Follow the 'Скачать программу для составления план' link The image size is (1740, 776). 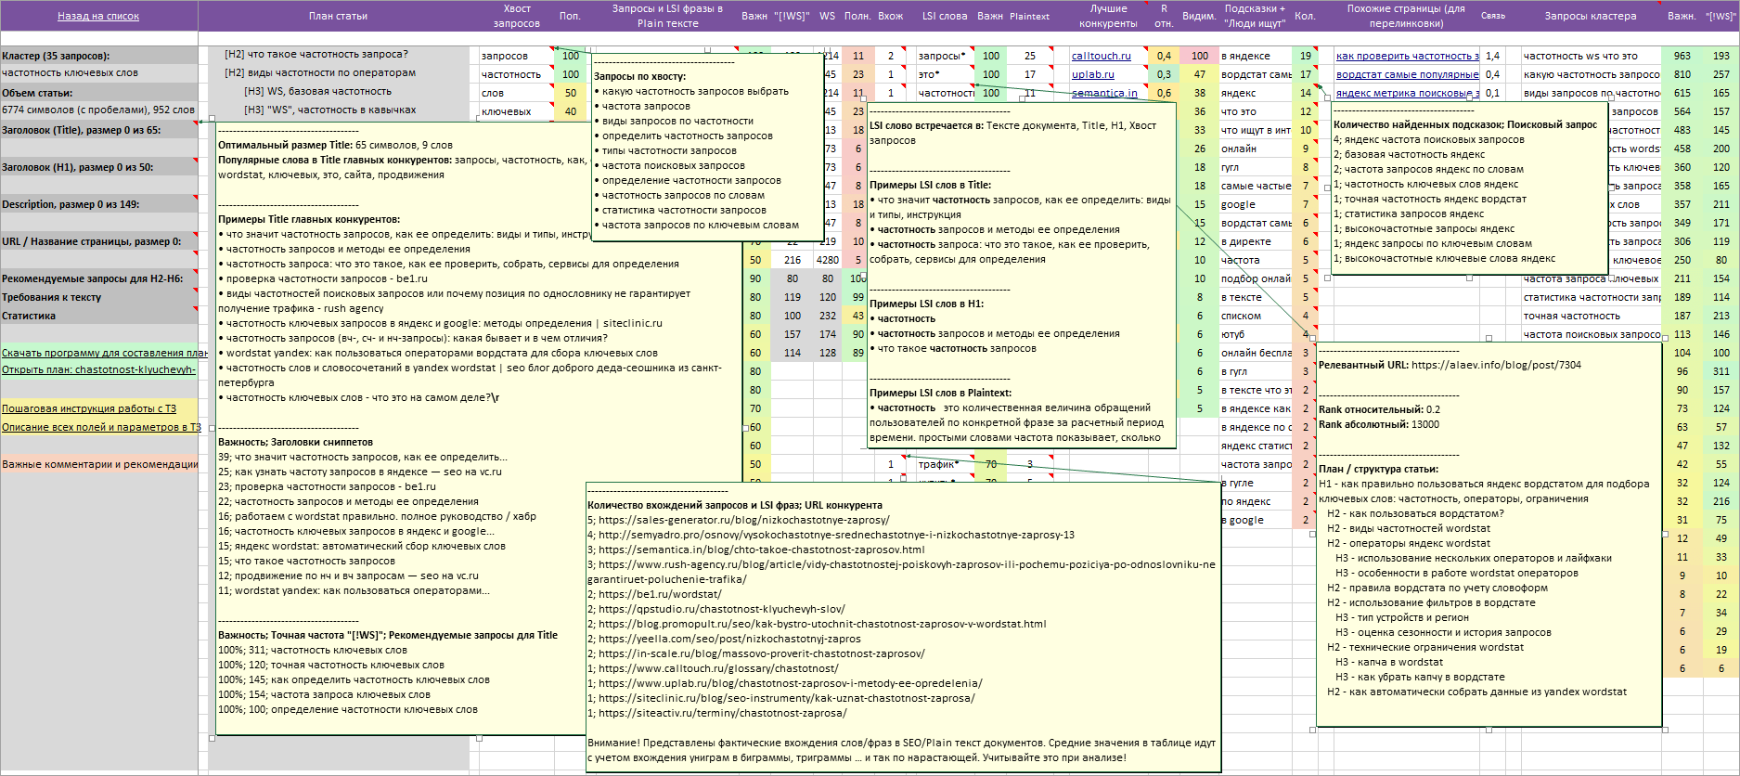(98, 353)
